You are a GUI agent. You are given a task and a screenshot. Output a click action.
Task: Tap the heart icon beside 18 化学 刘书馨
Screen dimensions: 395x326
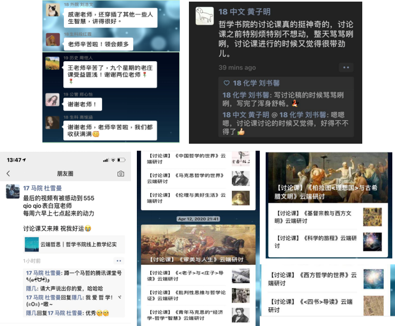click(x=226, y=83)
